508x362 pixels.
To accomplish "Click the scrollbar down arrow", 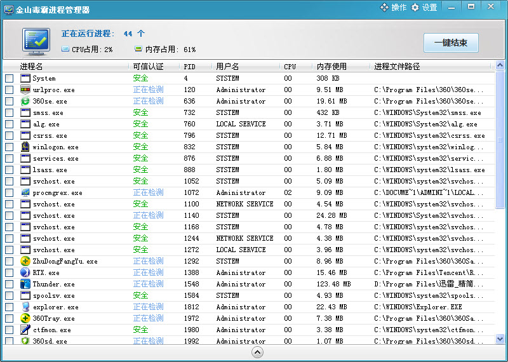I will pyautogui.click(x=500, y=340).
